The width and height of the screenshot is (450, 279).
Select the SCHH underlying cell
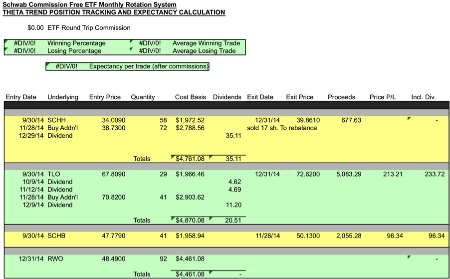[x=56, y=120]
